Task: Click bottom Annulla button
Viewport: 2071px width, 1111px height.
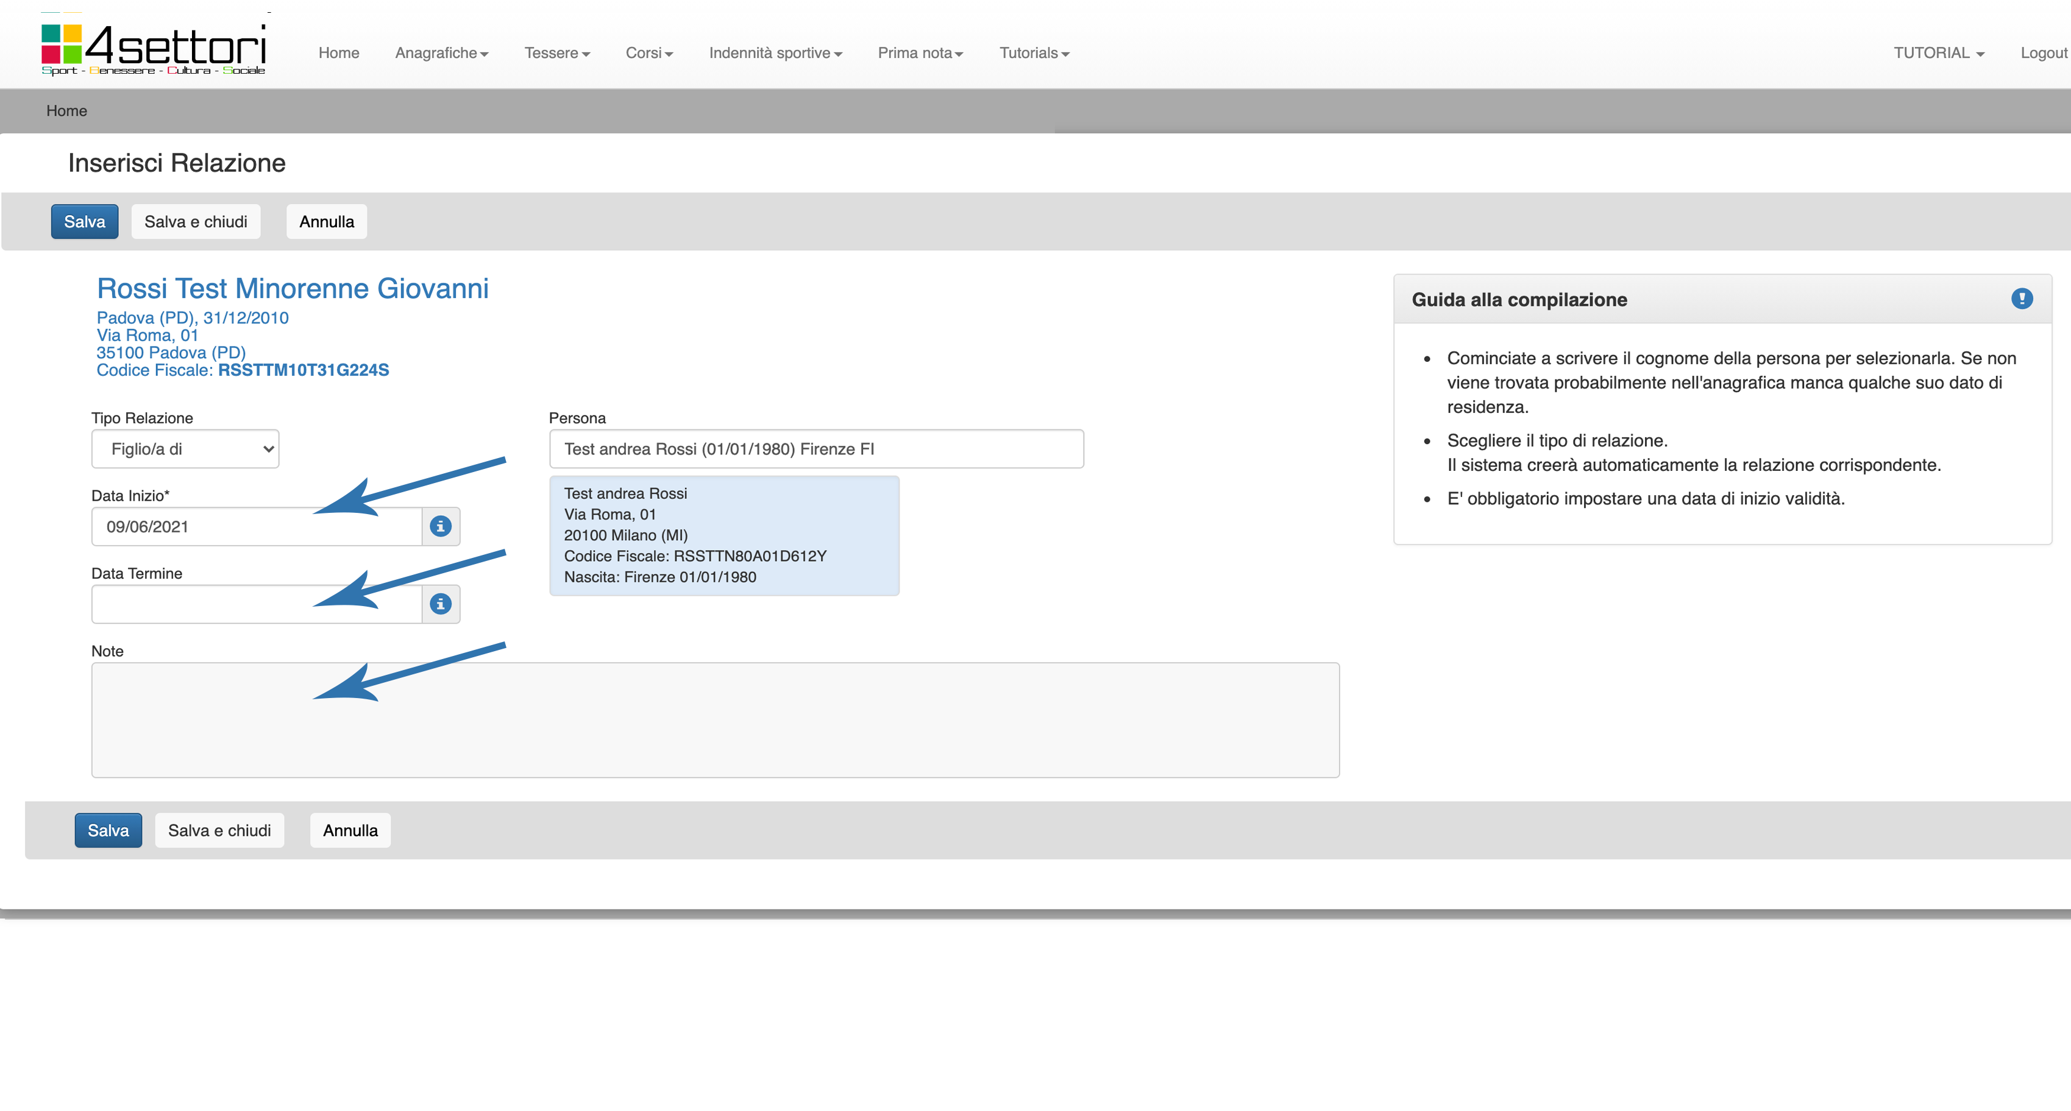Action: pyautogui.click(x=350, y=830)
